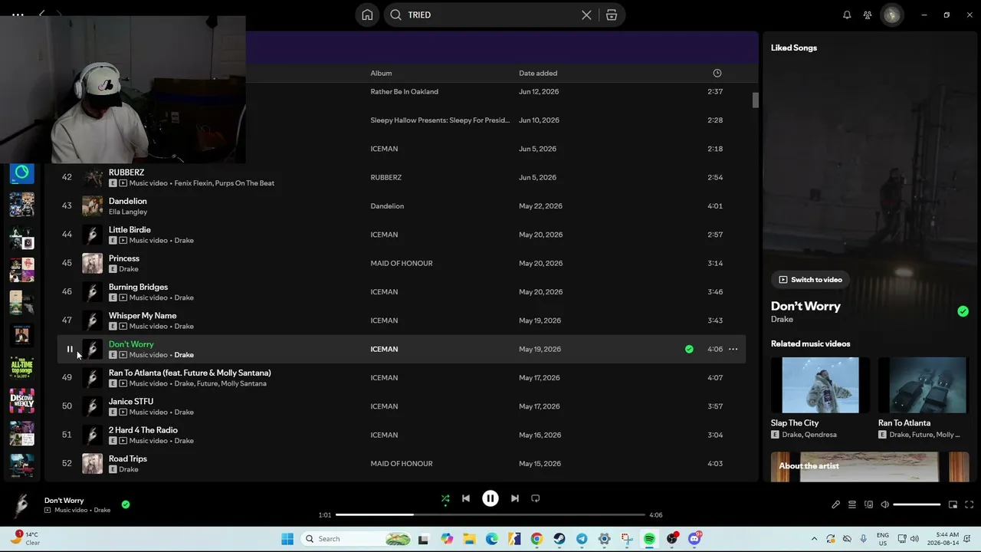Open the Windows Start menu
Viewport: 981px width, 552px height.
287,539
